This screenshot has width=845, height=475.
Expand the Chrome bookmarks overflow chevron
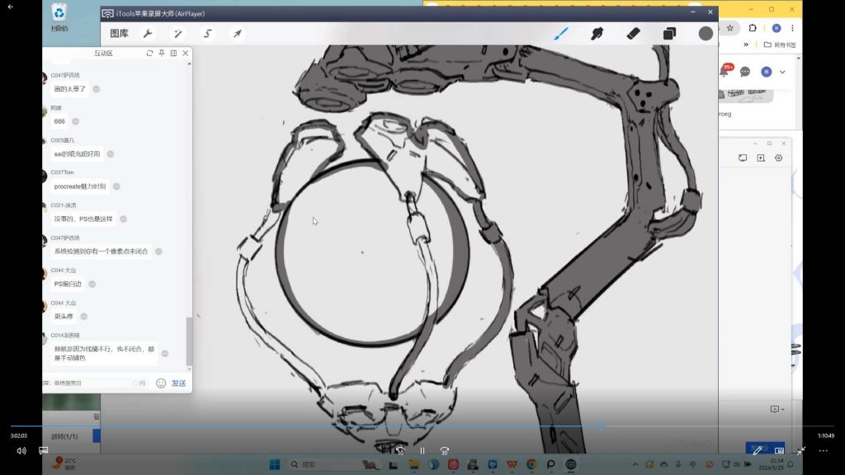click(x=746, y=45)
